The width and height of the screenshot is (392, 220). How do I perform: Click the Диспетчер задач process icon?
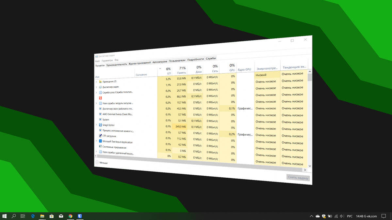[100, 87]
